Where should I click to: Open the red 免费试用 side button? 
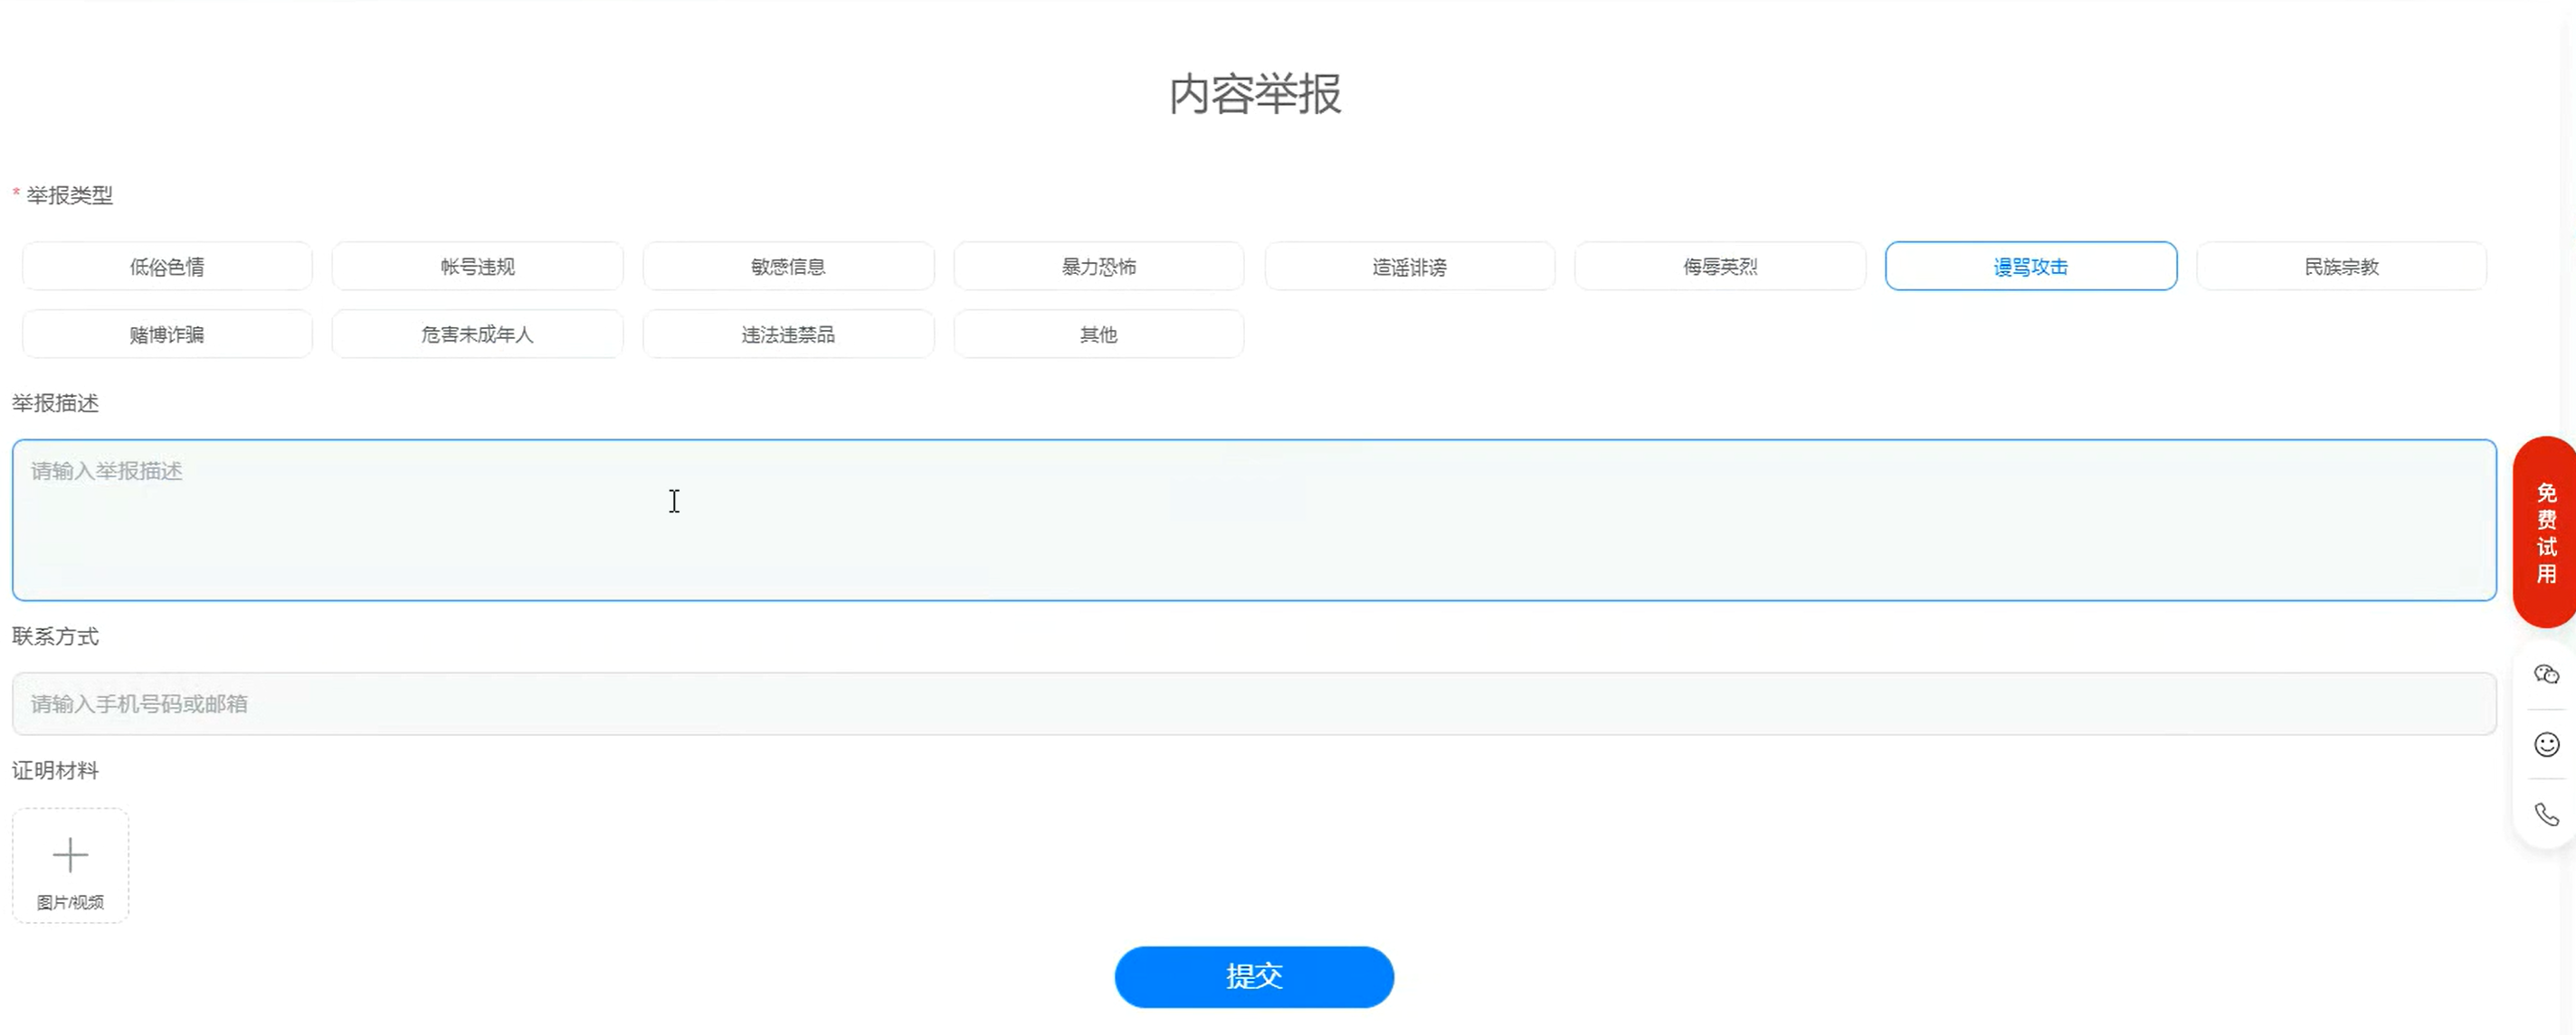2545,532
